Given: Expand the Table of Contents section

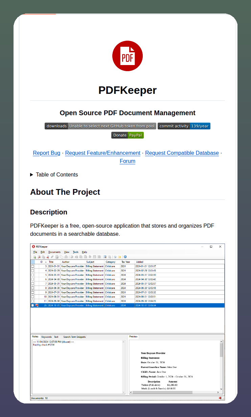Looking at the screenshot, I should (x=54, y=175).
